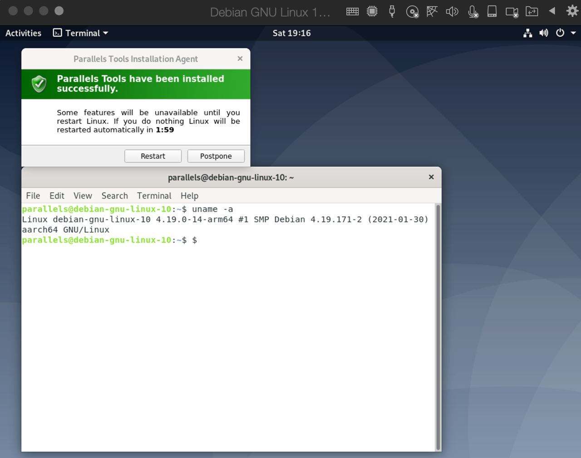This screenshot has height=458, width=581.
Task: Click the GNOME power icon
Action: [560, 33]
